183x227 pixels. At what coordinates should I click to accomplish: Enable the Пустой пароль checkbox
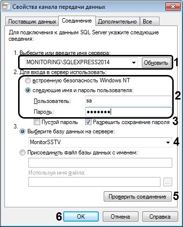tap(37, 122)
